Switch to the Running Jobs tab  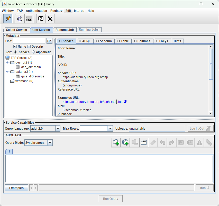(89, 30)
